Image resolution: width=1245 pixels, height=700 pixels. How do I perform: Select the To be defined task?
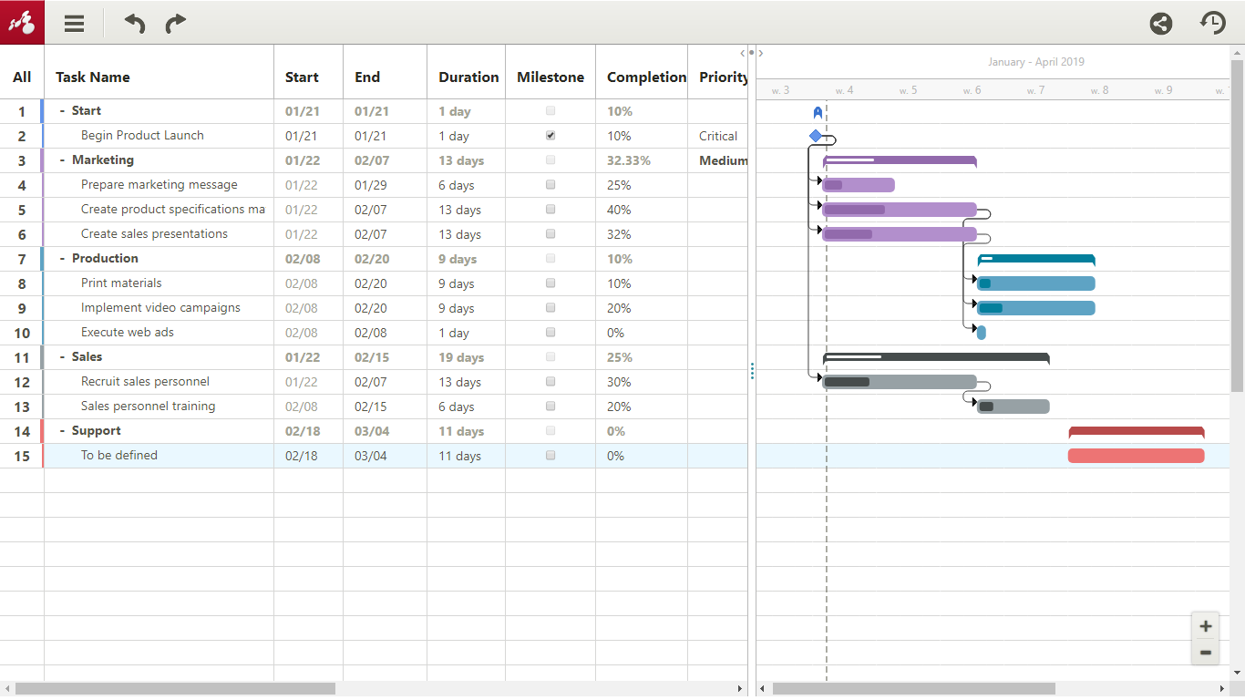[119, 456]
